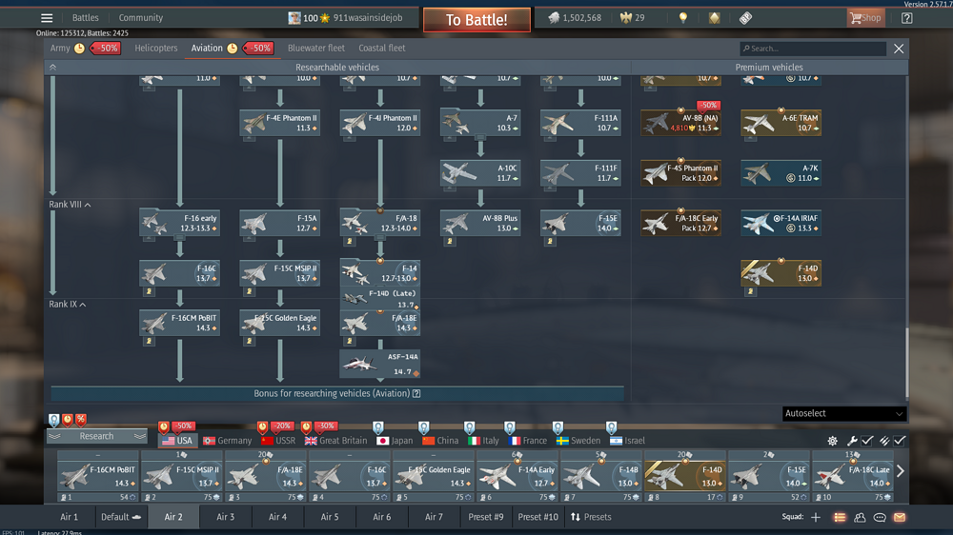Select the Sweden nation tab
The image size is (953, 535).
coord(578,441)
